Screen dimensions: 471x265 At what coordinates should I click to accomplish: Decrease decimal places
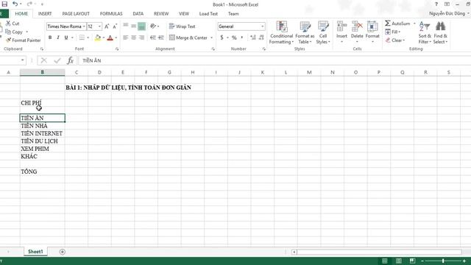click(x=261, y=38)
